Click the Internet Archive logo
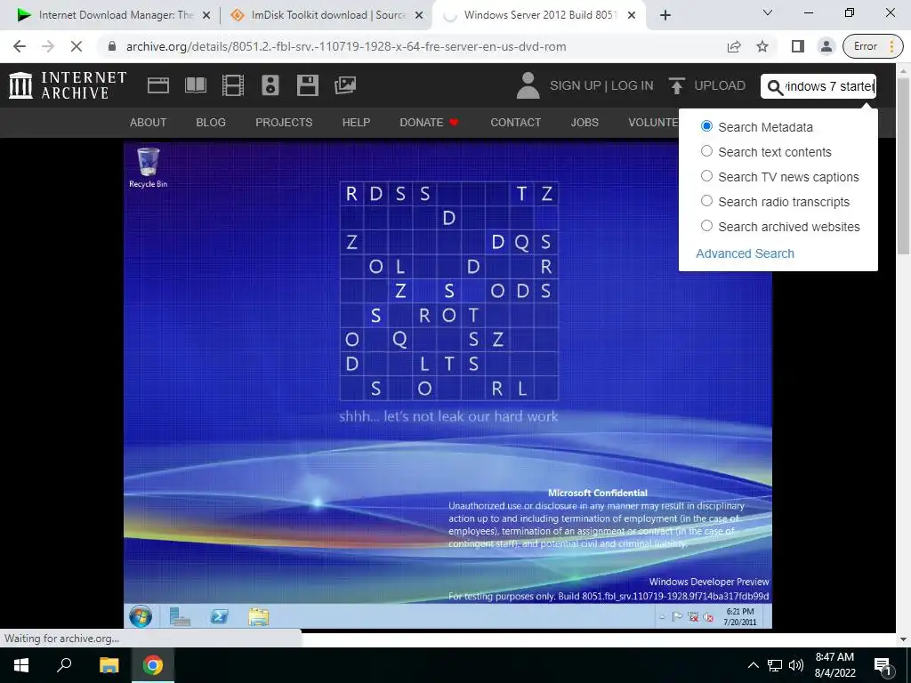The height and width of the screenshot is (683, 911). (x=68, y=85)
